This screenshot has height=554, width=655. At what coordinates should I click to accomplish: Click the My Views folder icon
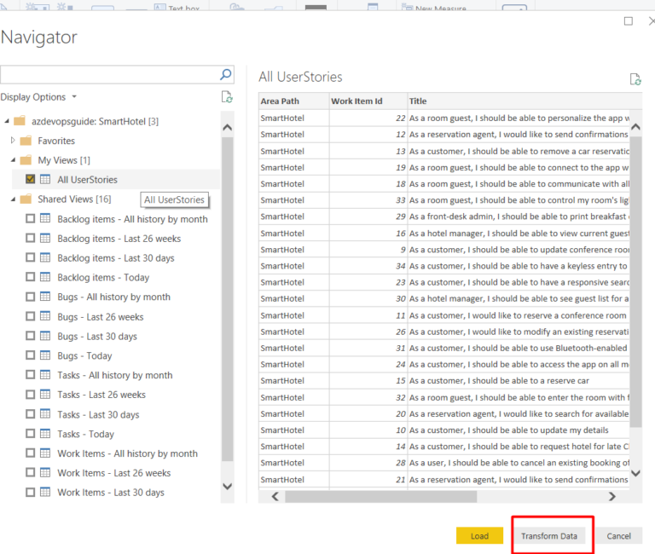coord(26,160)
